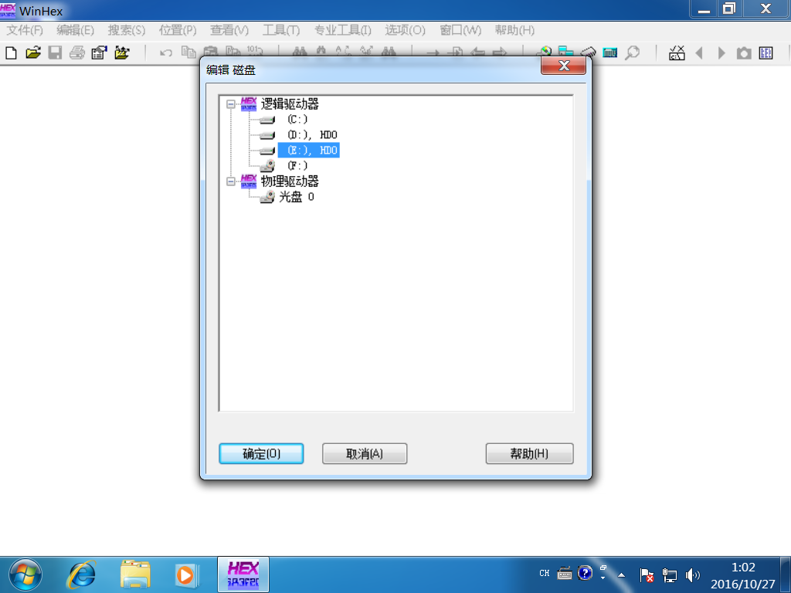
Task: Click the right triangle next icon
Action: (x=721, y=53)
